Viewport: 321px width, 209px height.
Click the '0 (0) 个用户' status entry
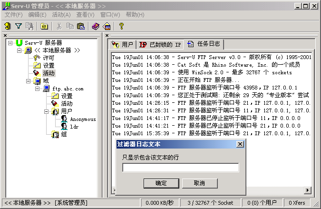[x=262, y=203]
